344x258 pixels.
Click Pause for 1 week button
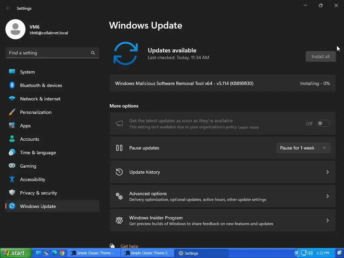point(297,148)
